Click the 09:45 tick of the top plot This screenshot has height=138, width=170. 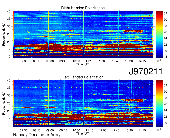click(x=63, y=61)
